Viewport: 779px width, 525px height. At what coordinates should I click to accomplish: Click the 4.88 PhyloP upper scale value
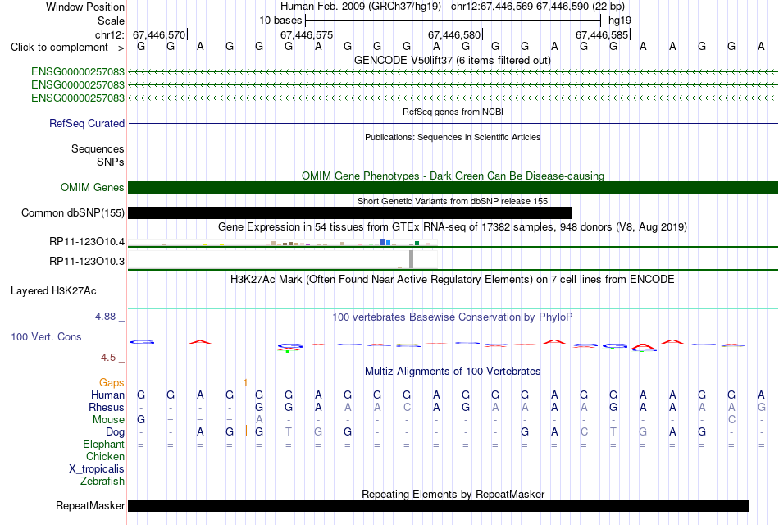105,316
